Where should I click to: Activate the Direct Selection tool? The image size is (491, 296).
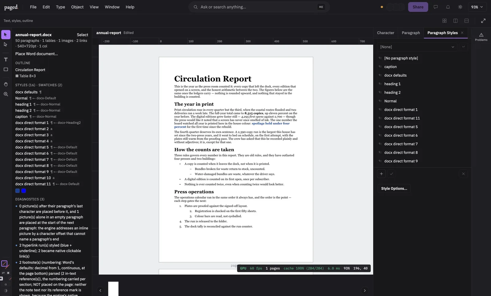[6, 44]
